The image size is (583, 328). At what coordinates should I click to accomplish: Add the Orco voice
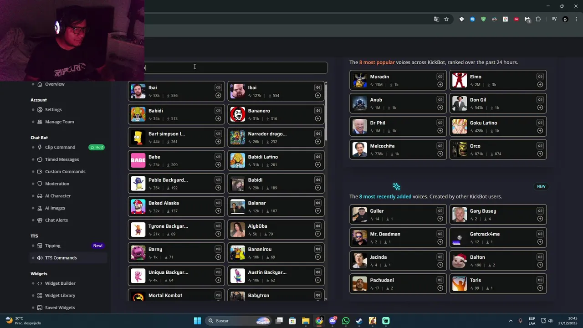click(540, 154)
